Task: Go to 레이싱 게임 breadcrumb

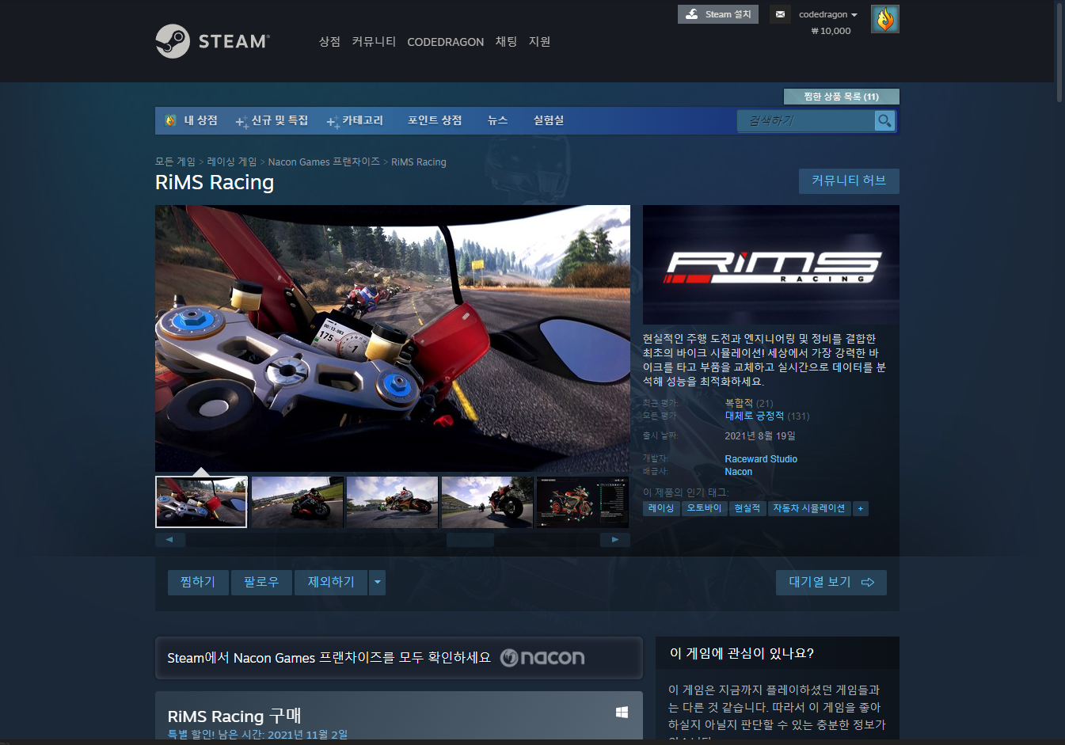Action: click(232, 162)
